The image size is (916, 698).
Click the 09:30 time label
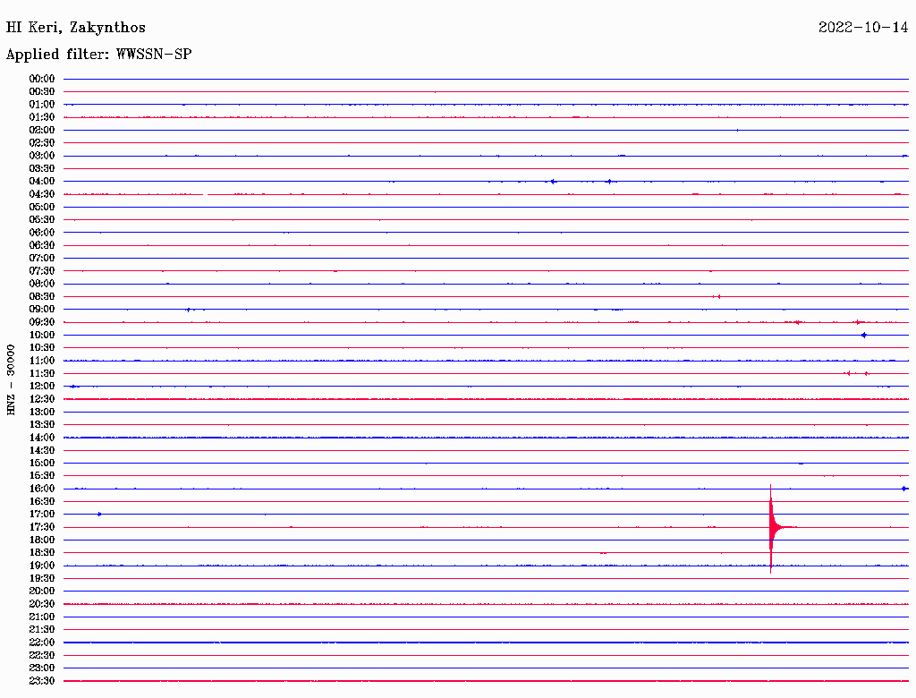point(41,322)
